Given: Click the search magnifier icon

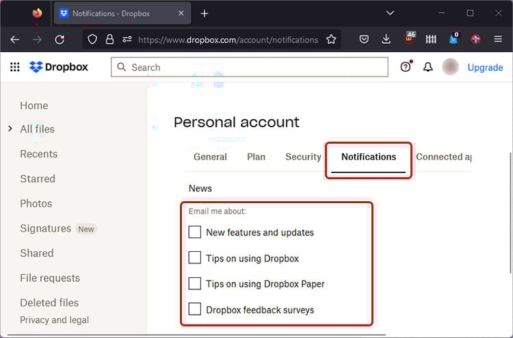Looking at the screenshot, I should (x=121, y=67).
